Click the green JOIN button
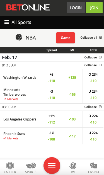 point(94,8)
